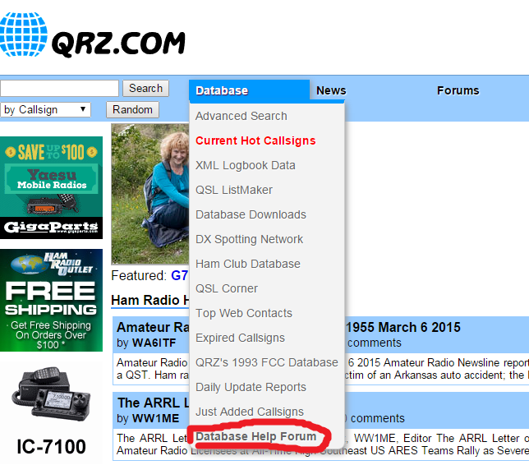Open QRZ's 1993 FCC Database menu item
Image resolution: width=529 pixels, height=465 pixels.
(x=266, y=362)
